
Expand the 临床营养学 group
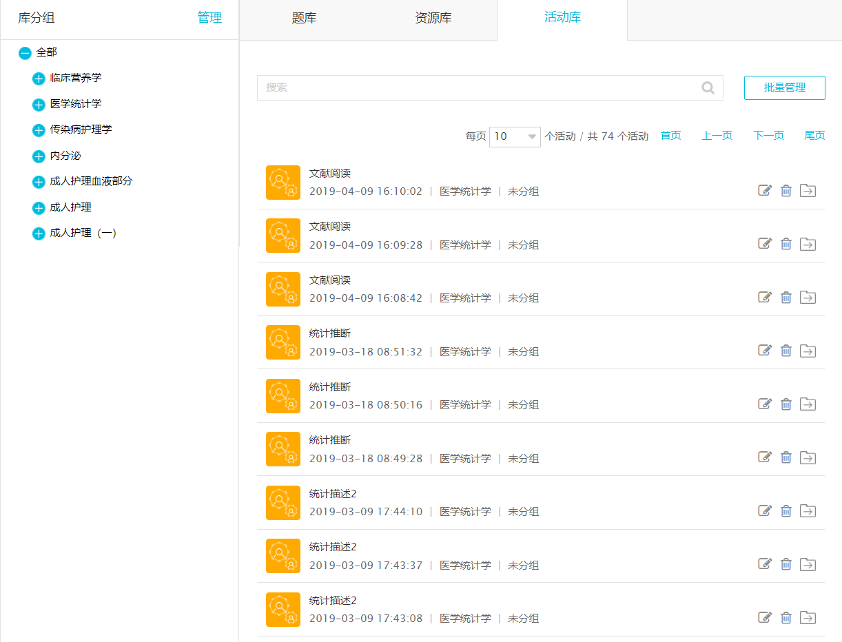pyautogui.click(x=39, y=79)
